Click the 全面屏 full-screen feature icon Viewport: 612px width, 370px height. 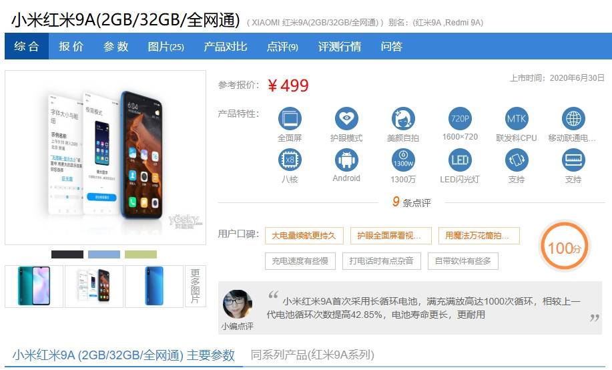[290, 119]
